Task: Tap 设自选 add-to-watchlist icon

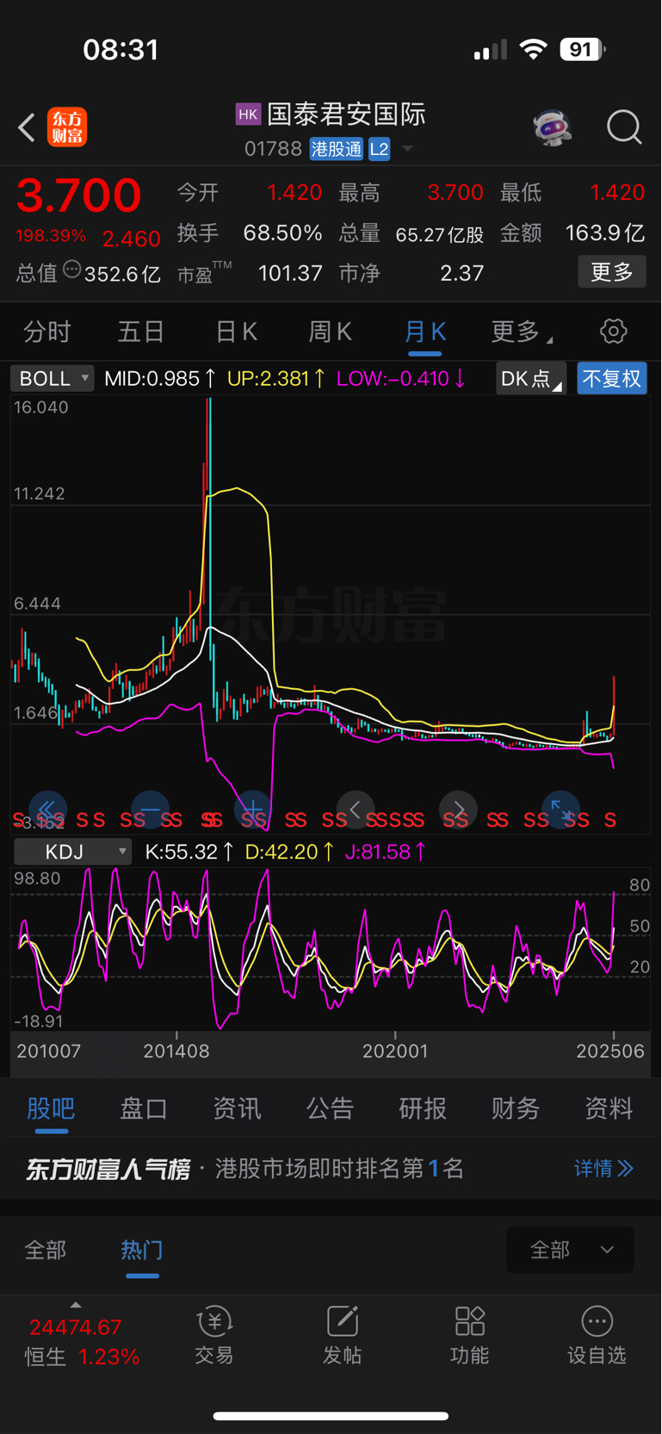Action: point(597,1335)
